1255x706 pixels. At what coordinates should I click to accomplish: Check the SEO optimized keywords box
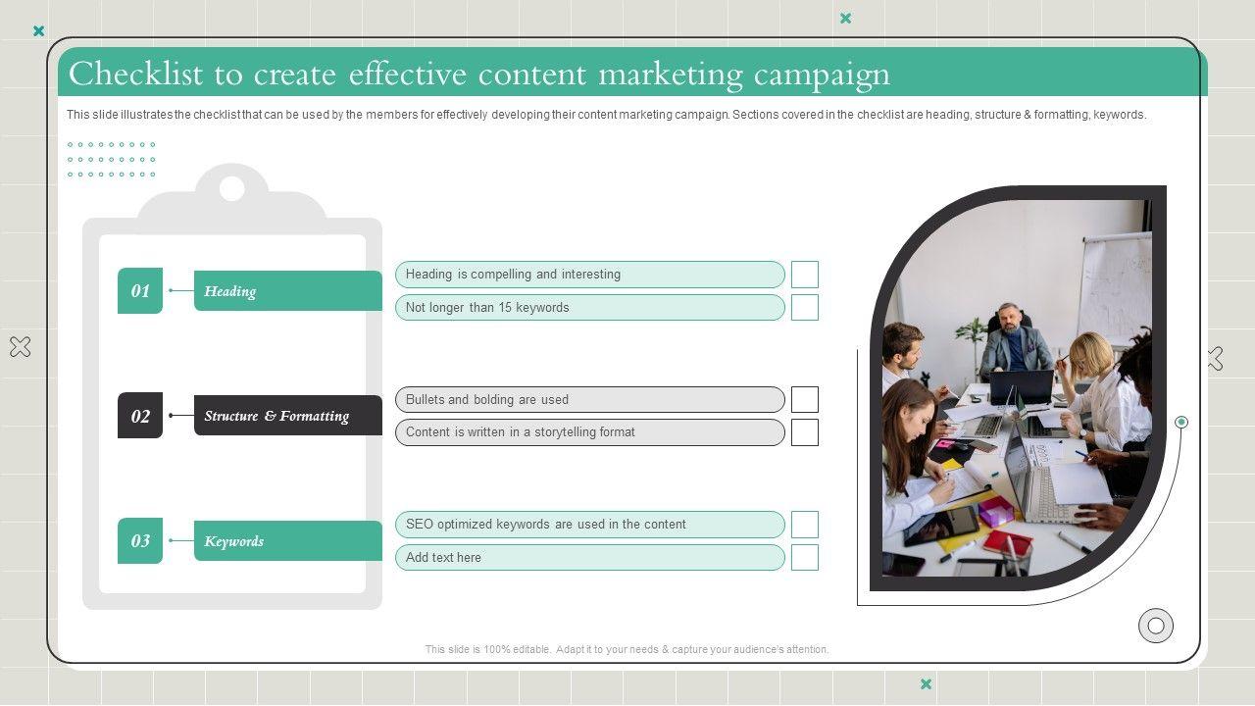(805, 525)
